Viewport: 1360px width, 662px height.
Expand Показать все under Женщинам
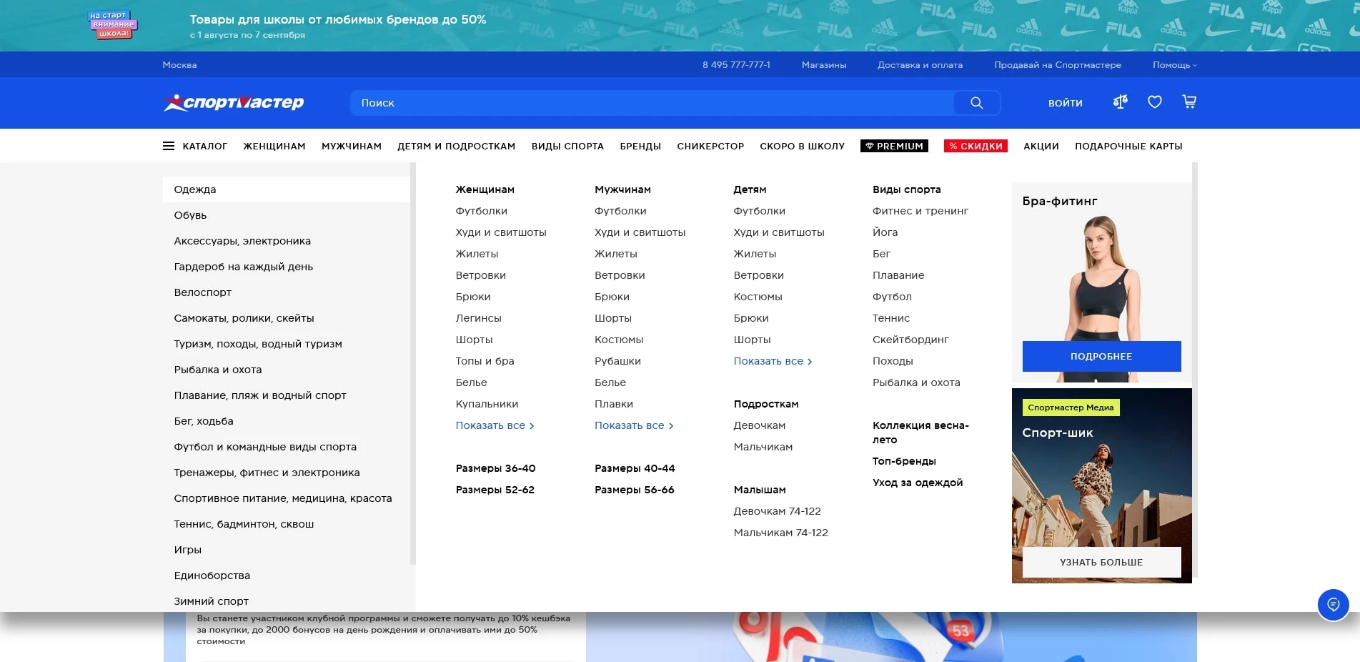(x=495, y=425)
